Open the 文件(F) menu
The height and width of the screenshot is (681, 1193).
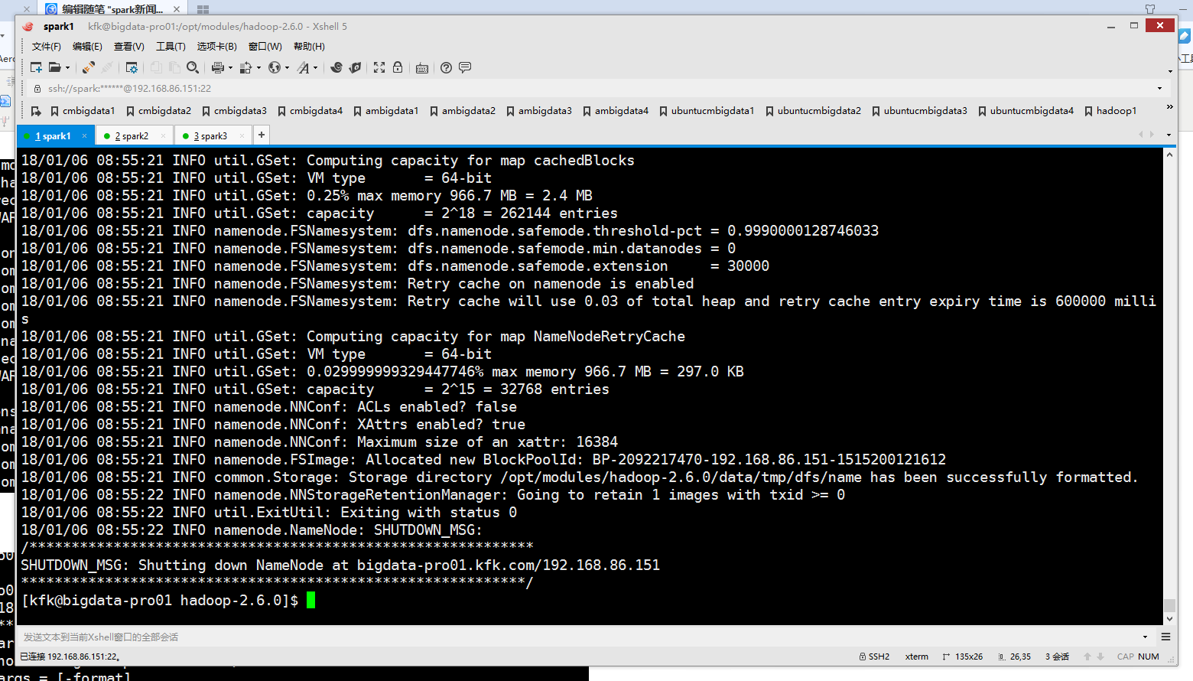tap(47, 47)
